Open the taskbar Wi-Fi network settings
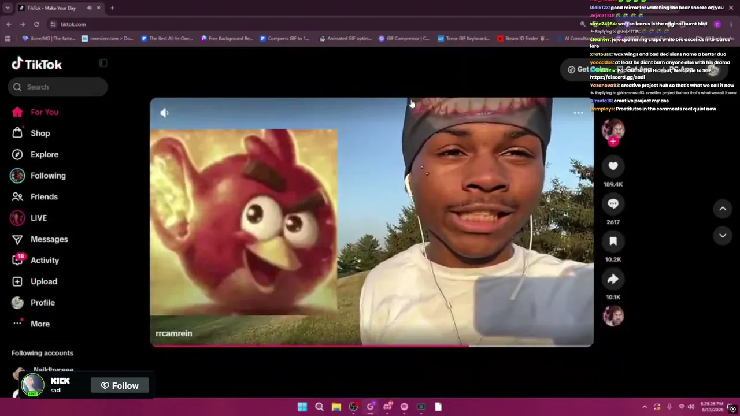The width and height of the screenshot is (740, 416). (x=681, y=407)
